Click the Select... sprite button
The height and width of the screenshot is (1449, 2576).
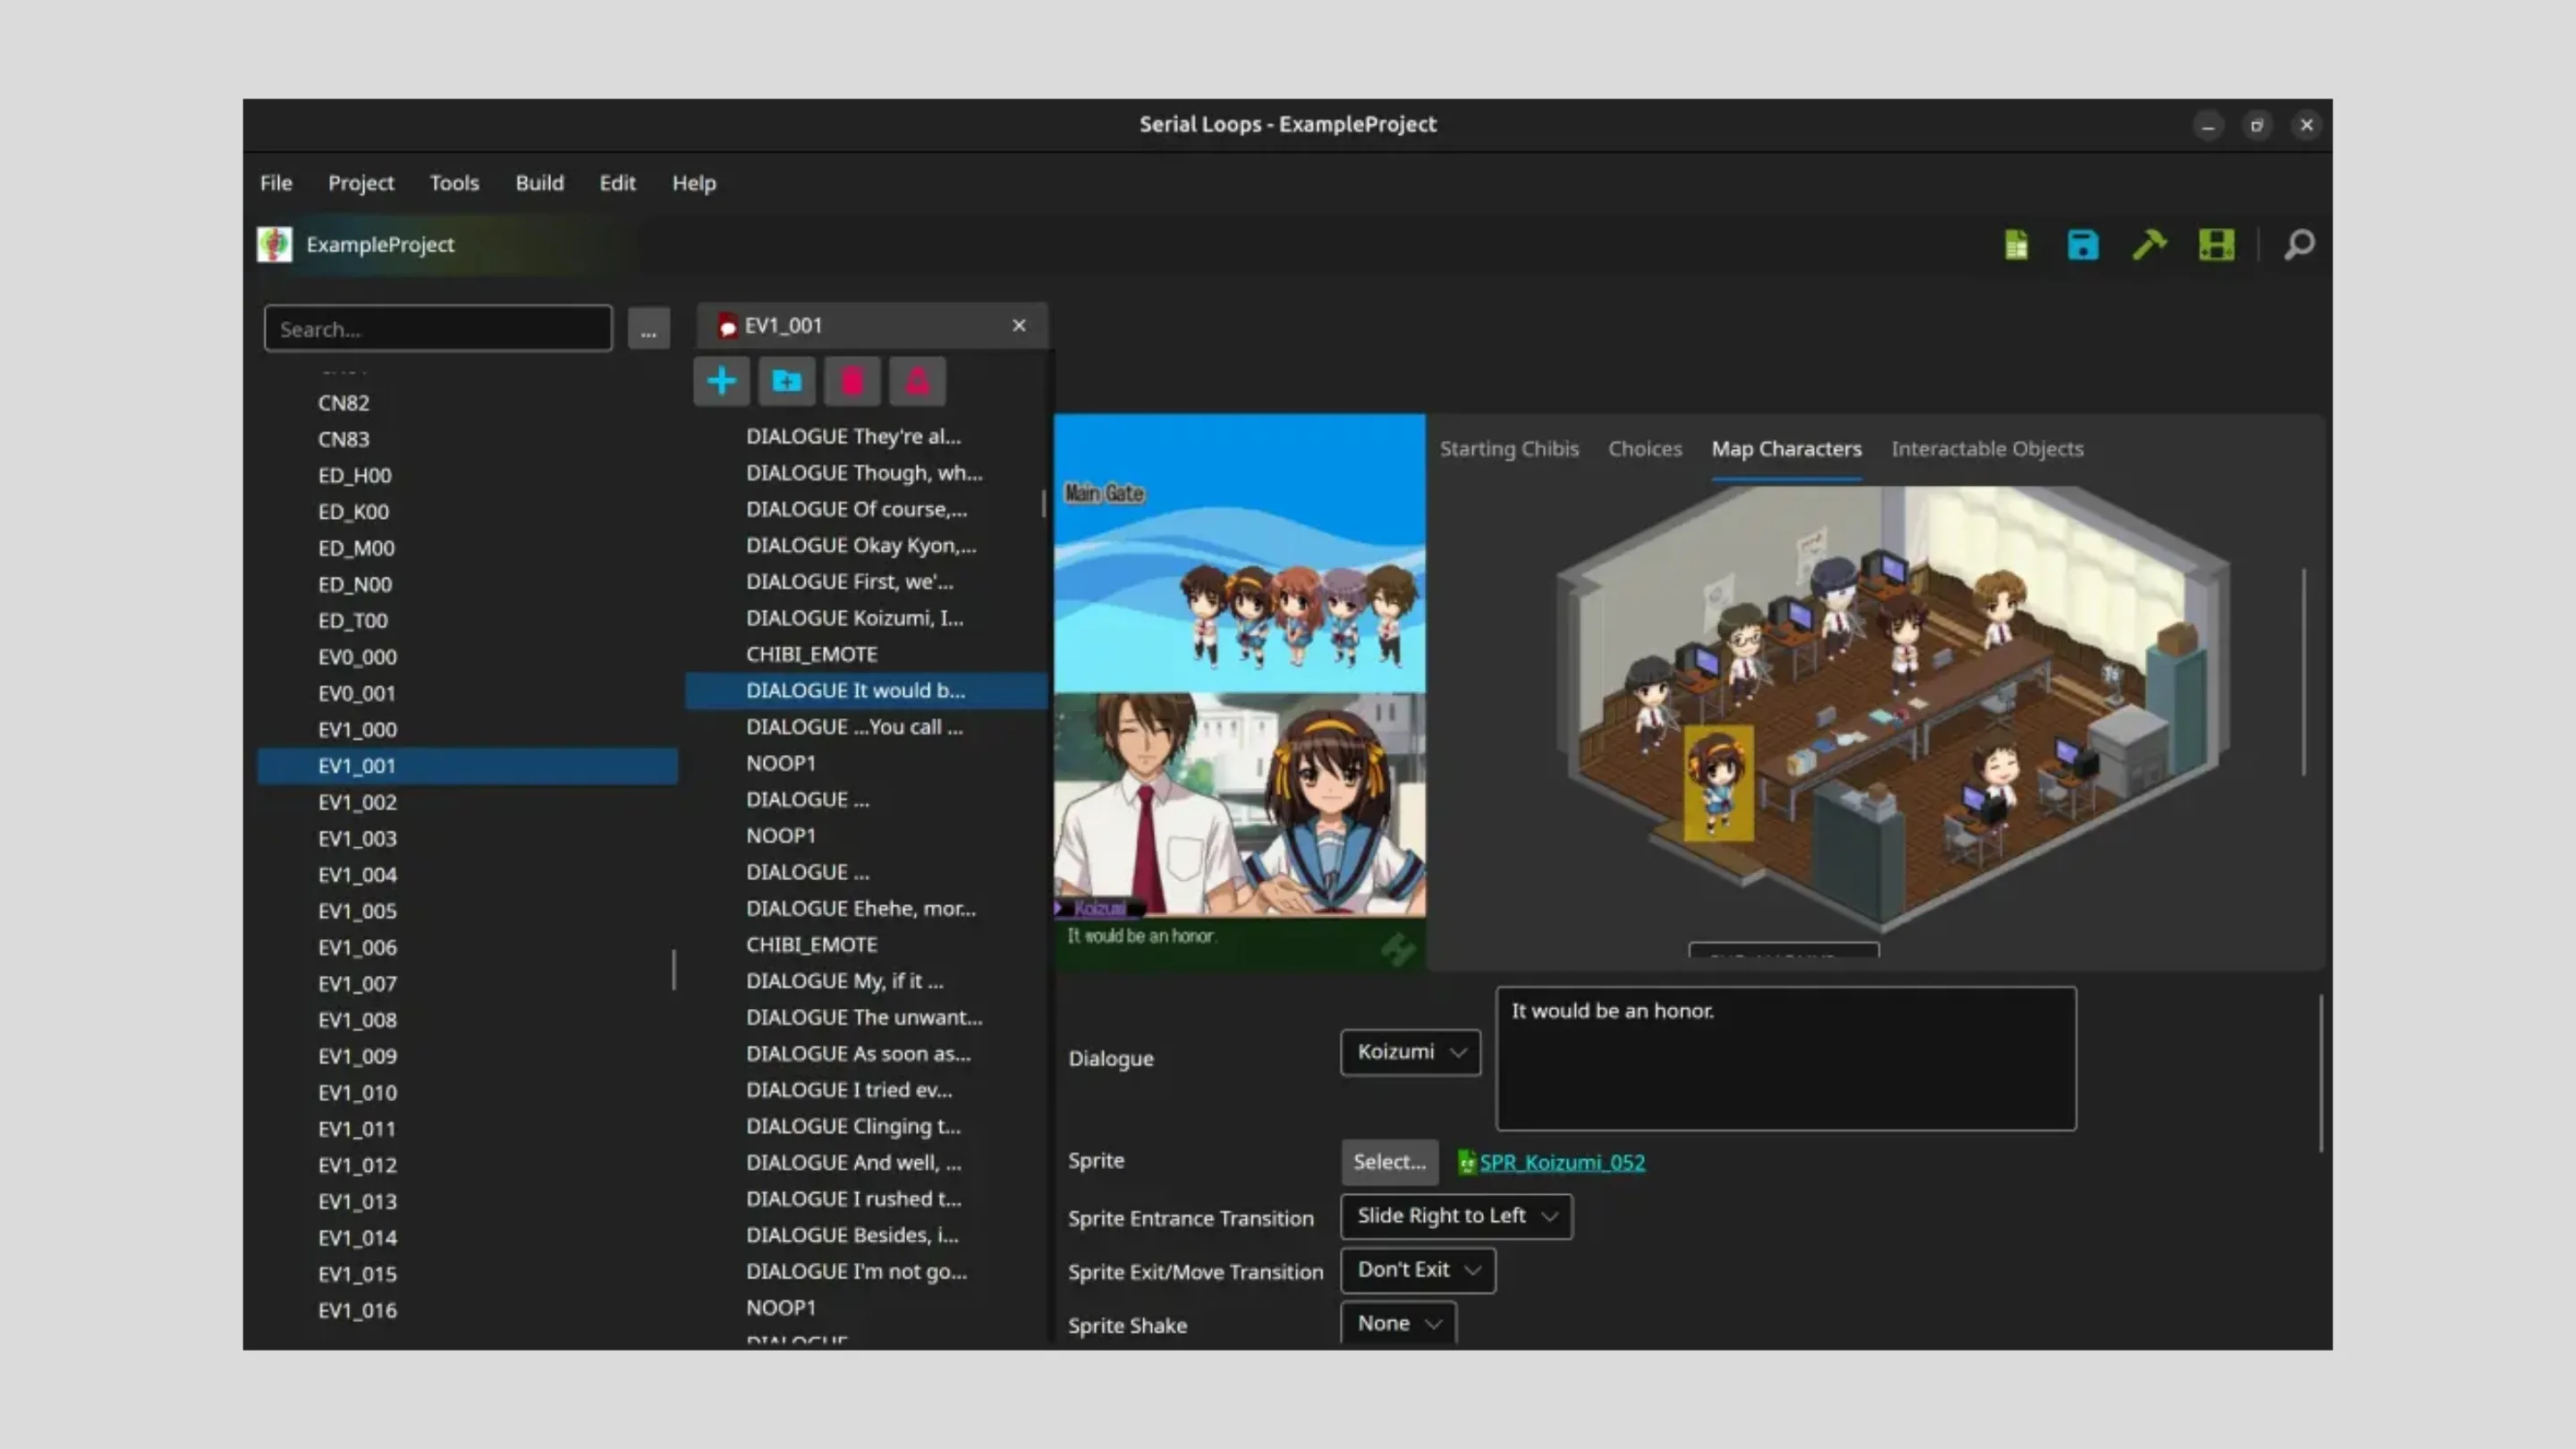[x=1389, y=1162]
